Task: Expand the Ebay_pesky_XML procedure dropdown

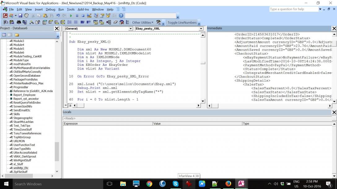Action: point(201,29)
